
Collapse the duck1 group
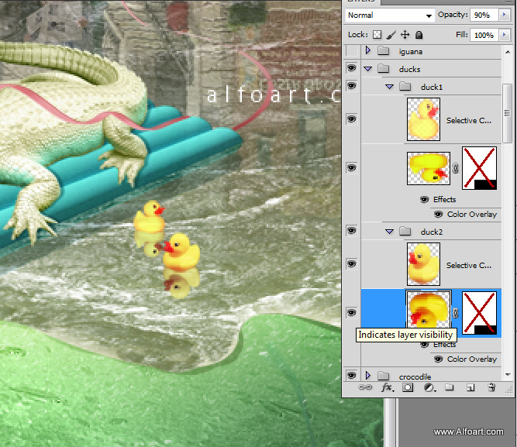pos(389,87)
